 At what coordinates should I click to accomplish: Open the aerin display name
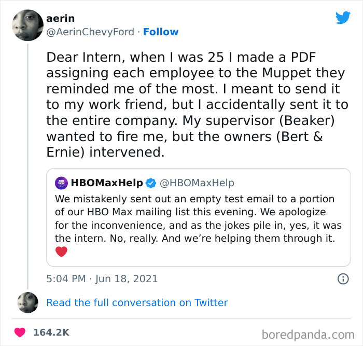(x=61, y=19)
